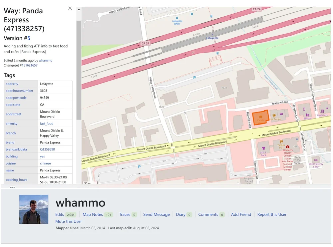This screenshot has width=333, height=247.
Task: Click the whammo username heading
Action: [x=81, y=203]
